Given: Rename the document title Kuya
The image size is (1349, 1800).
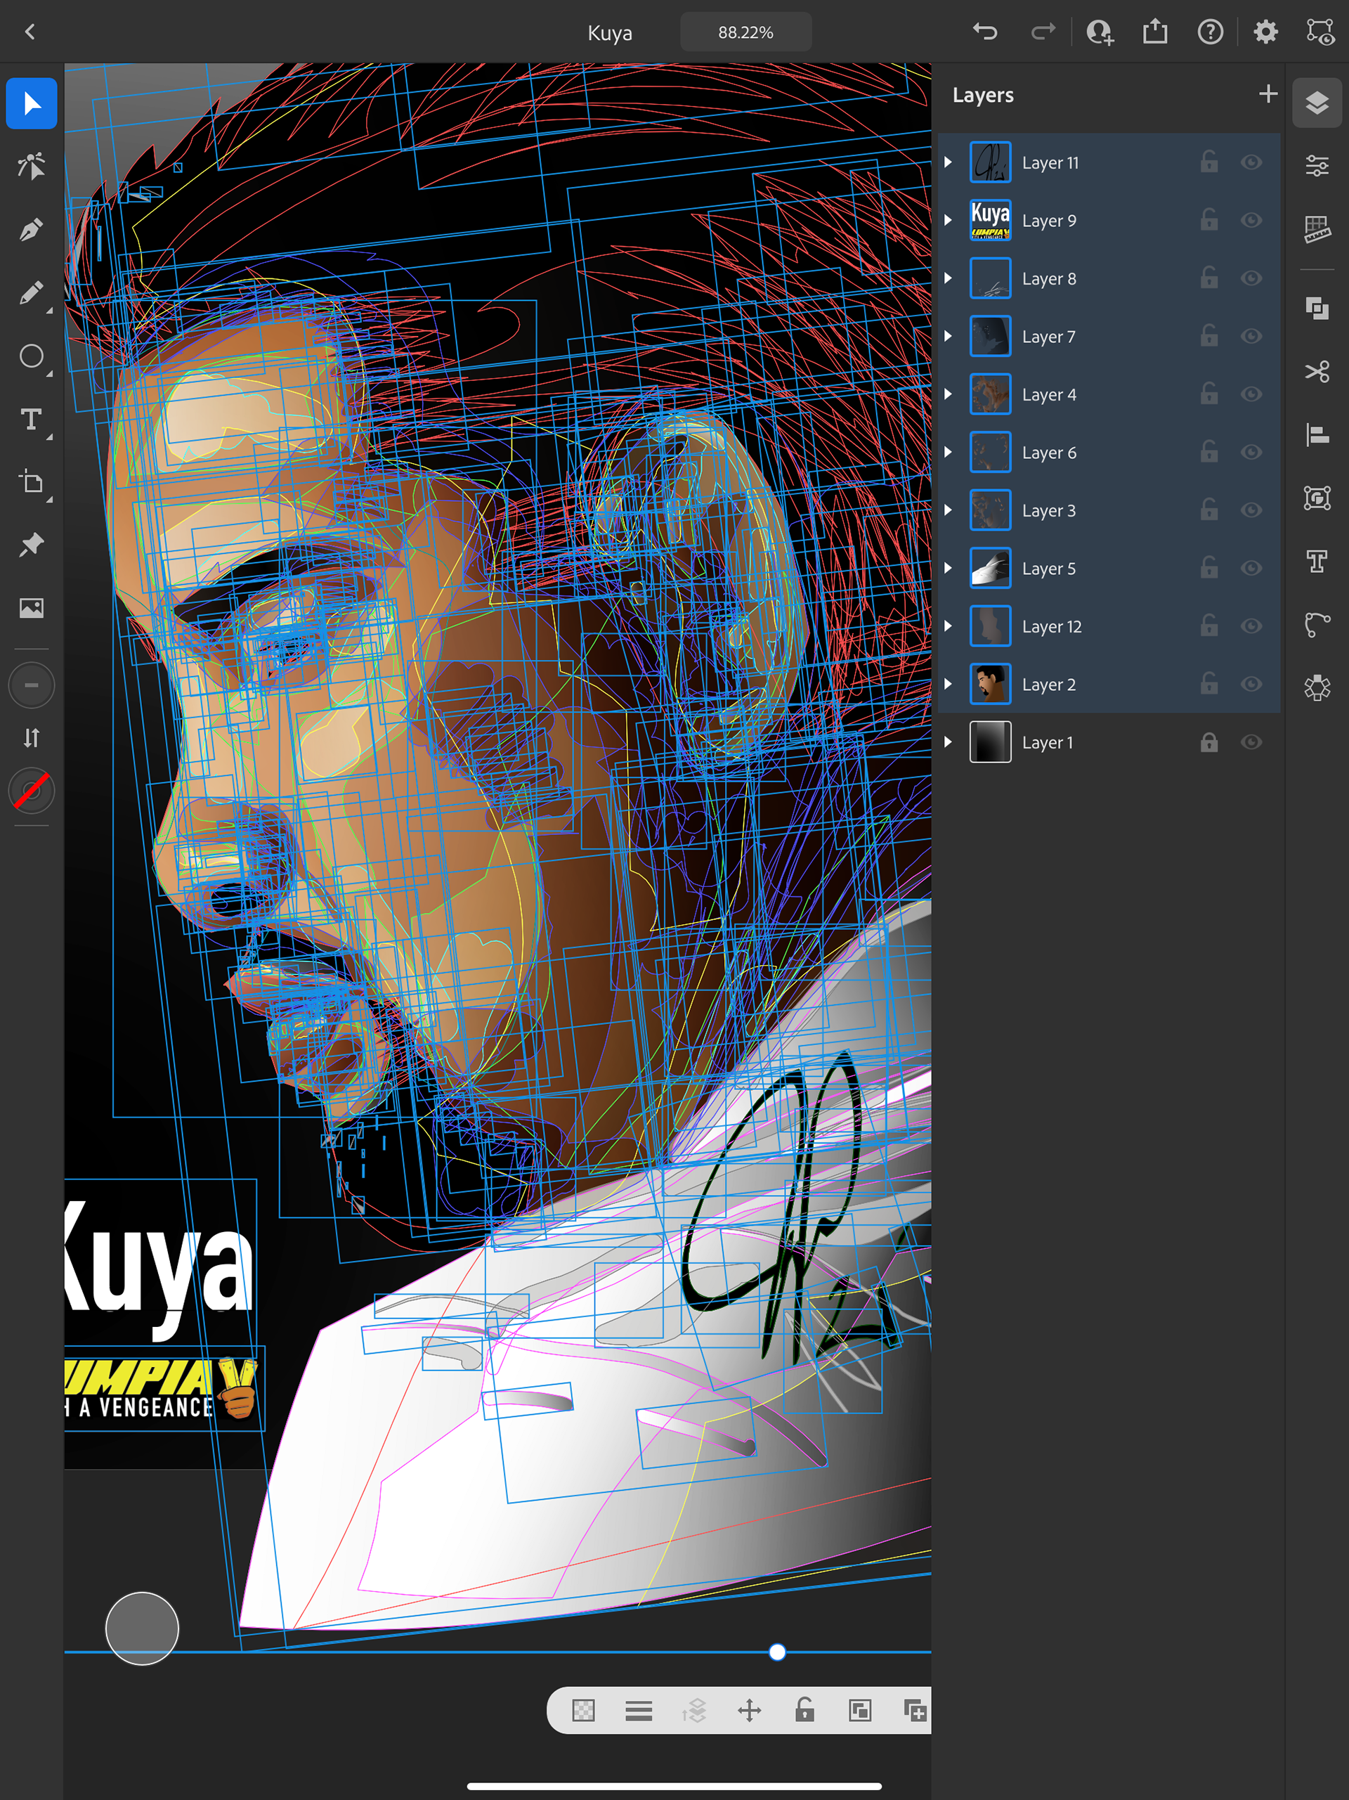Looking at the screenshot, I should point(609,33).
